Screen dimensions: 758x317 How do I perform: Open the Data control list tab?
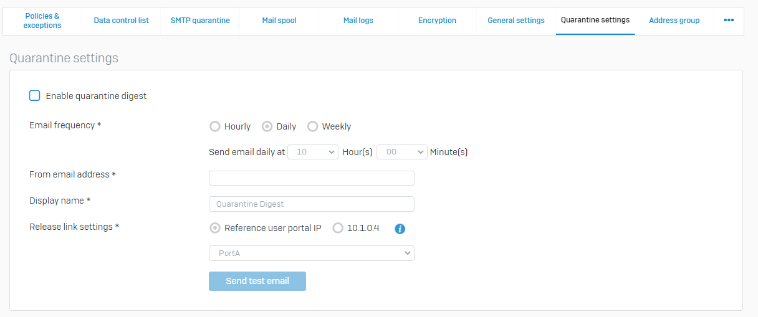tap(121, 21)
